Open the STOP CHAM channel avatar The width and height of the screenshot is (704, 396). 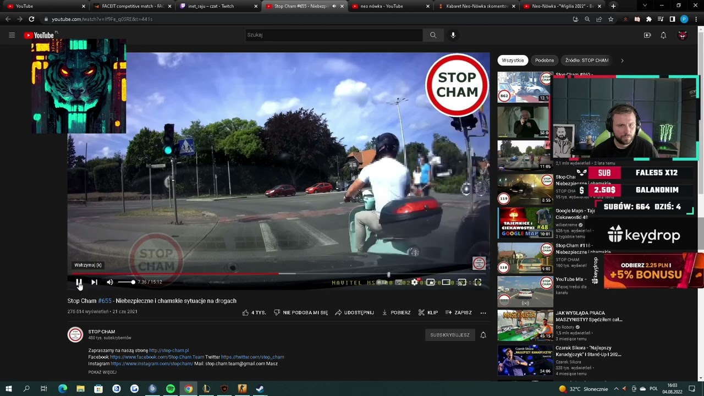pyautogui.click(x=75, y=334)
